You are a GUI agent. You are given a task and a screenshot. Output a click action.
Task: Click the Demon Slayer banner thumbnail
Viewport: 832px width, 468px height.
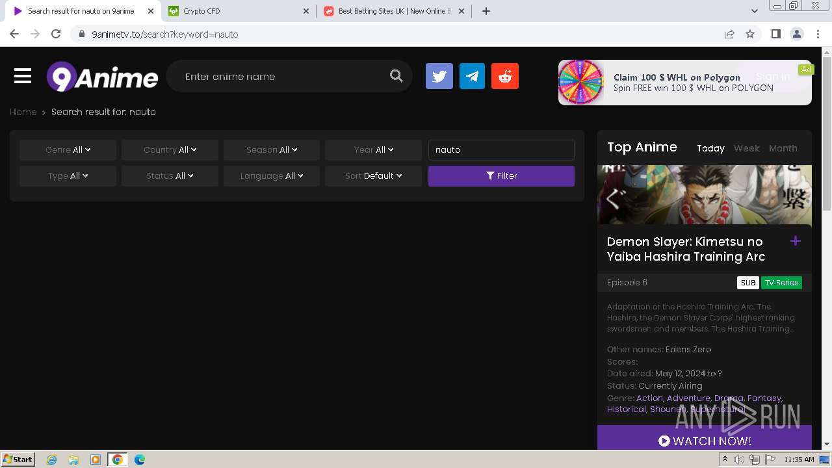tap(705, 195)
